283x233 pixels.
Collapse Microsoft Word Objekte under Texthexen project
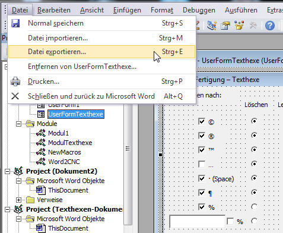18,219
